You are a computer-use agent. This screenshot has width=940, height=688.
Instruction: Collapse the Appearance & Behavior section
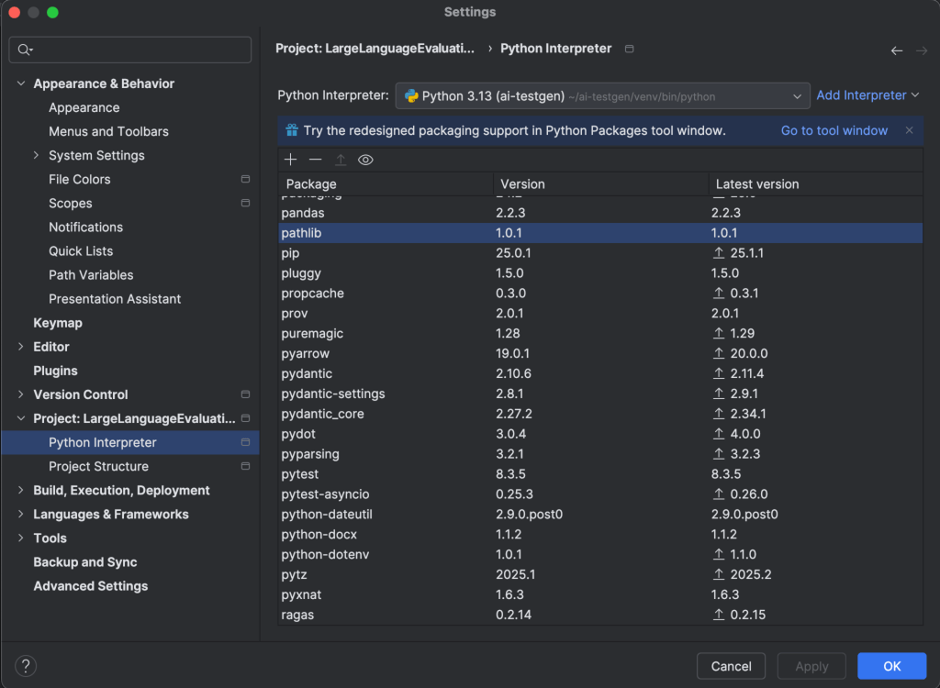tap(21, 83)
